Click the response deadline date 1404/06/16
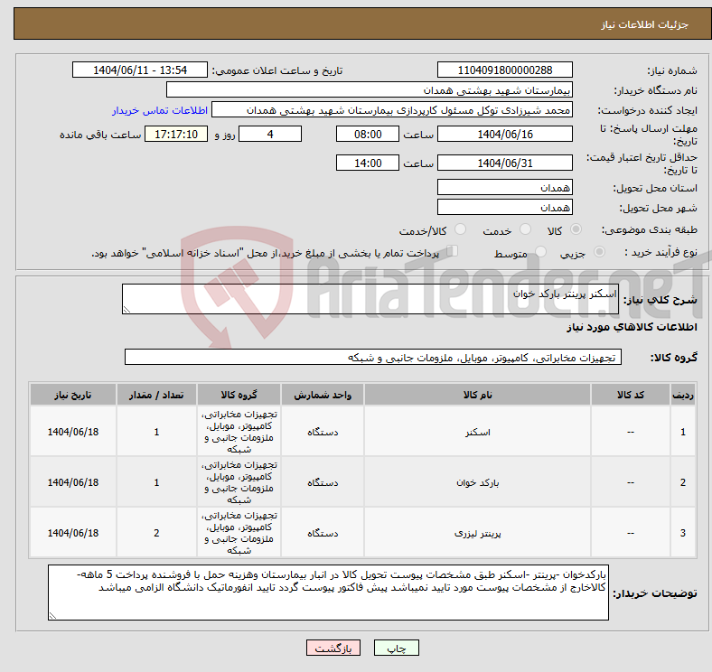Image resolution: width=712 pixels, height=672 pixels. point(504,134)
